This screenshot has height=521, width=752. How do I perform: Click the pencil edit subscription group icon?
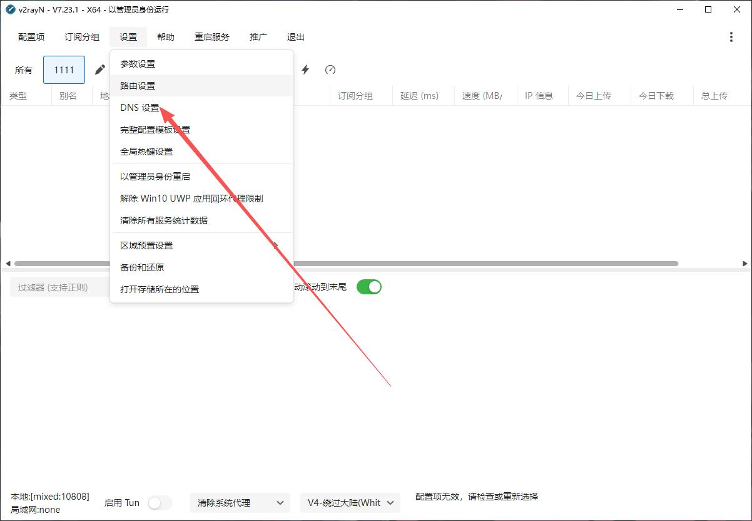coord(100,70)
